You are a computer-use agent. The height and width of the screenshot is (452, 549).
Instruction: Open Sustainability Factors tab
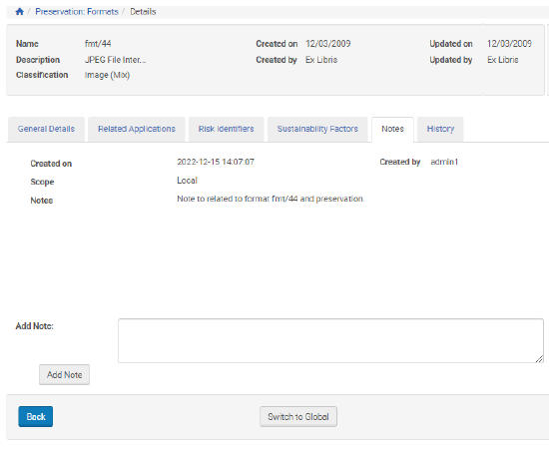point(317,129)
